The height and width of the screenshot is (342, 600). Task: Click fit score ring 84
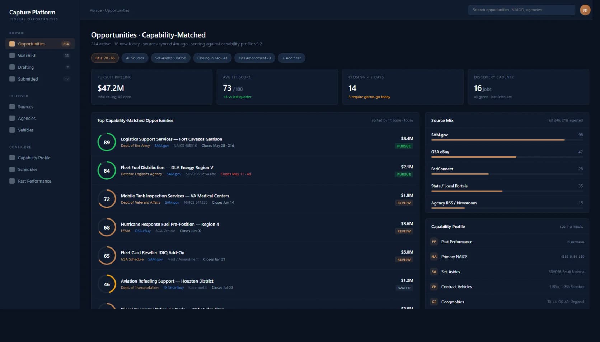tap(107, 170)
